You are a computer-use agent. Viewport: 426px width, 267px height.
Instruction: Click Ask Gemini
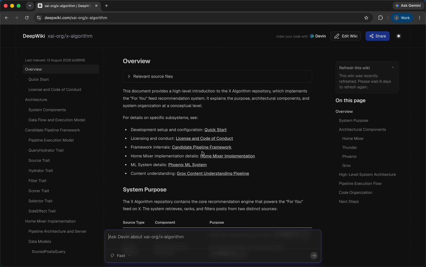pos(408,6)
